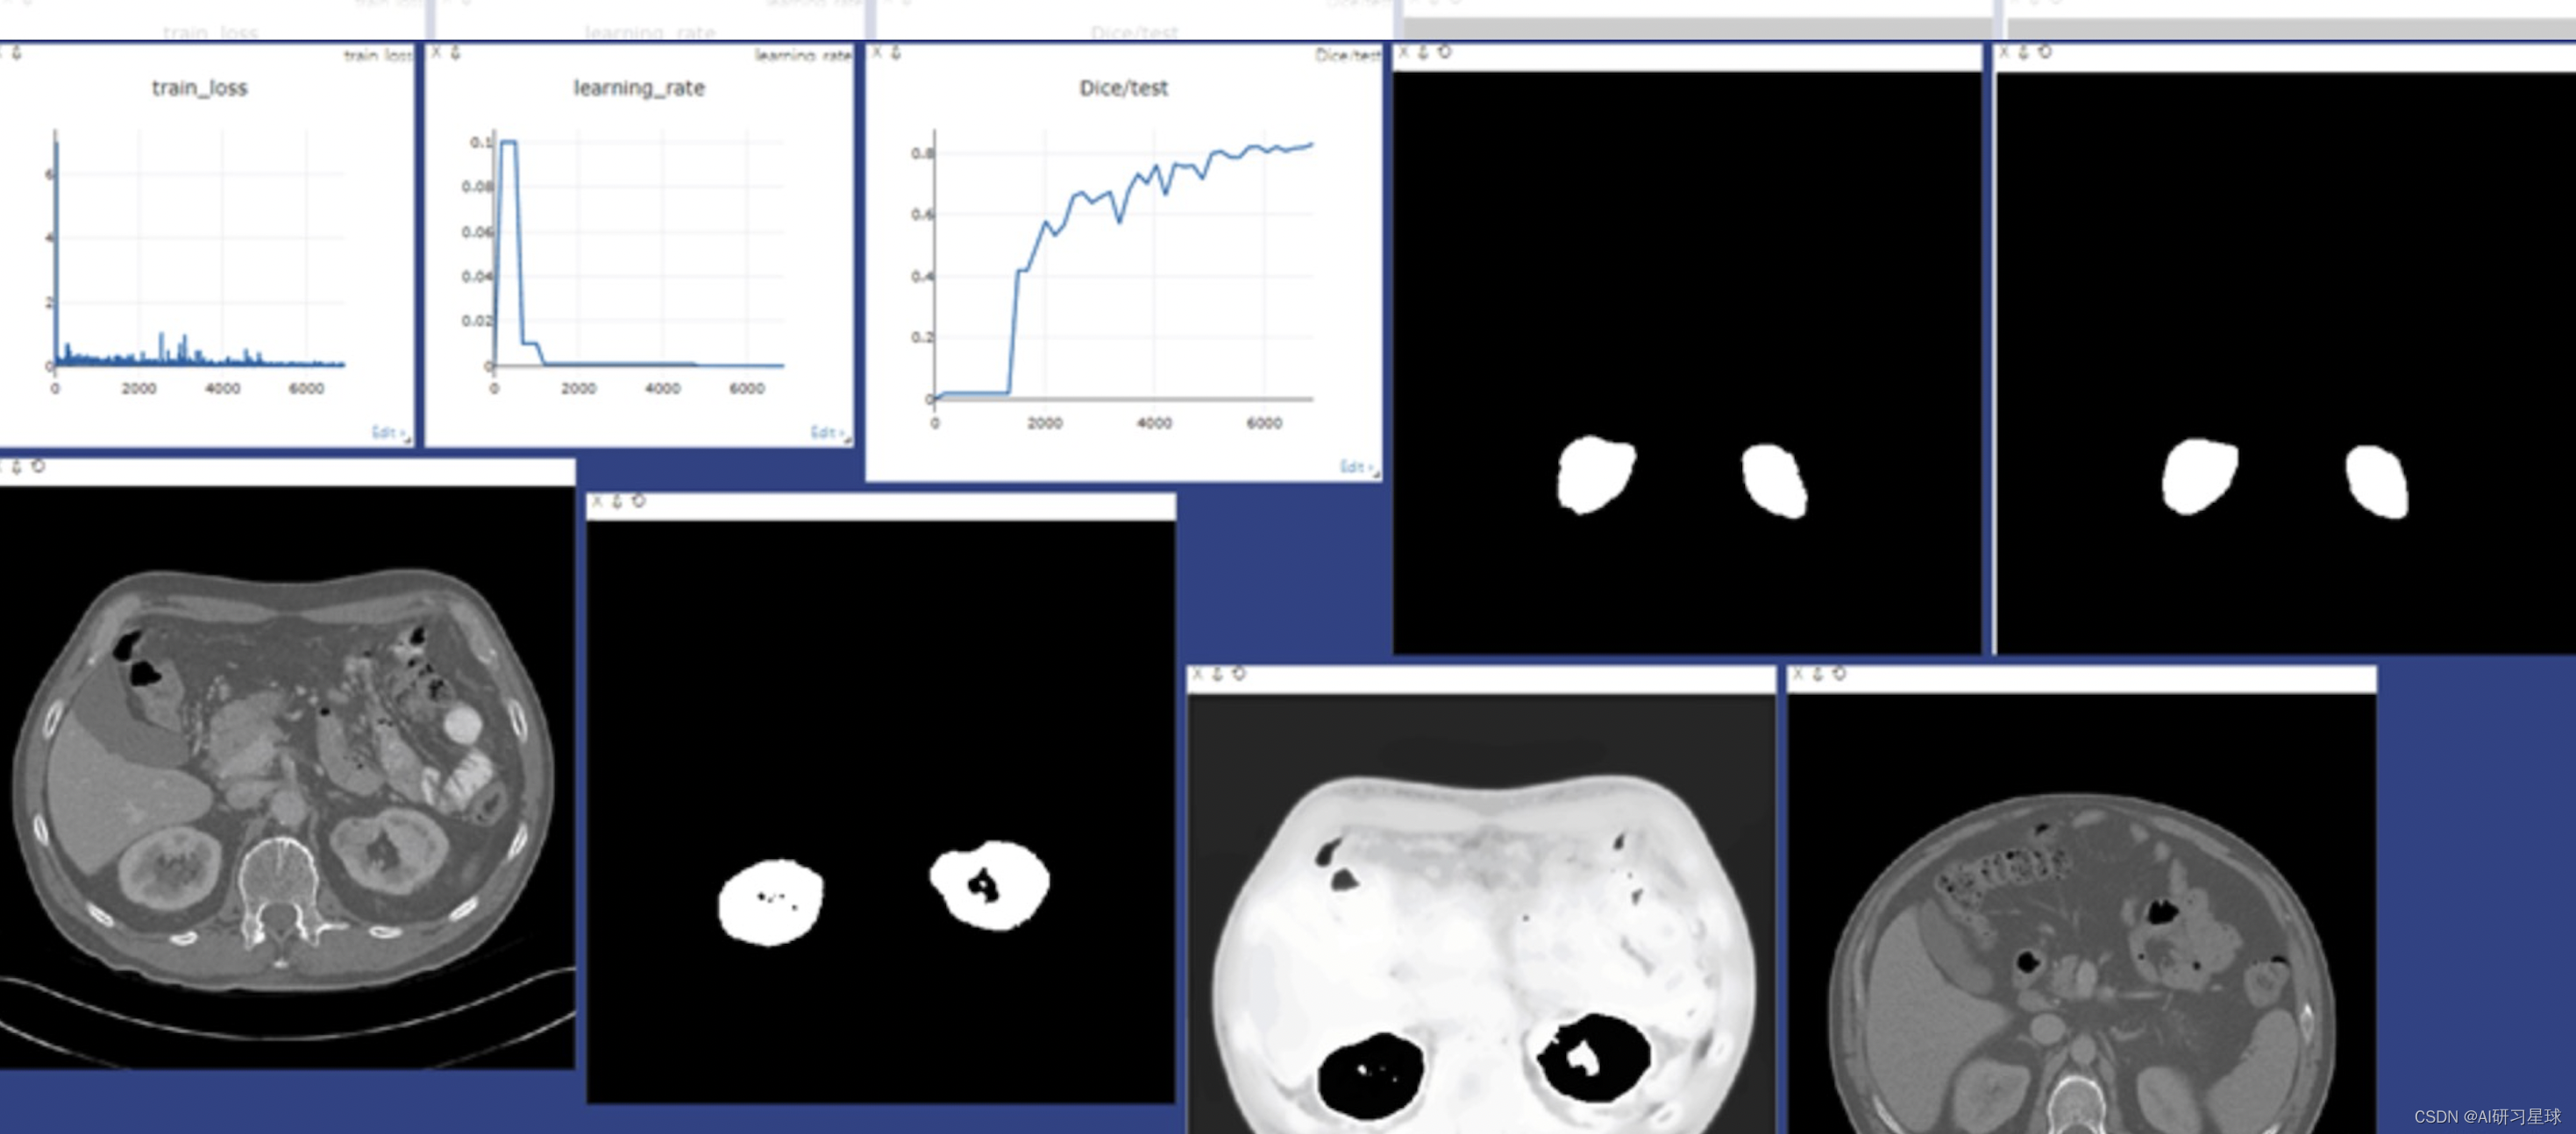This screenshot has height=1134, width=2576.
Task: Download the cropped CT image above the watermark
Action: [1818, 675]
